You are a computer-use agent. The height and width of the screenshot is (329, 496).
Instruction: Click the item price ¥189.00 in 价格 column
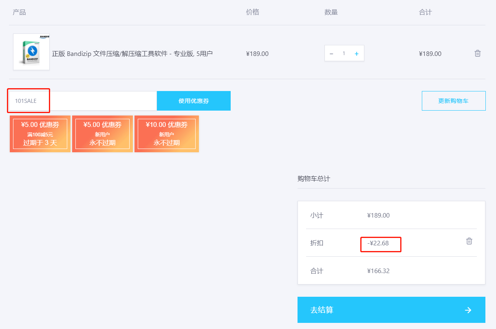pyautogui.click(x=257, y=53)
